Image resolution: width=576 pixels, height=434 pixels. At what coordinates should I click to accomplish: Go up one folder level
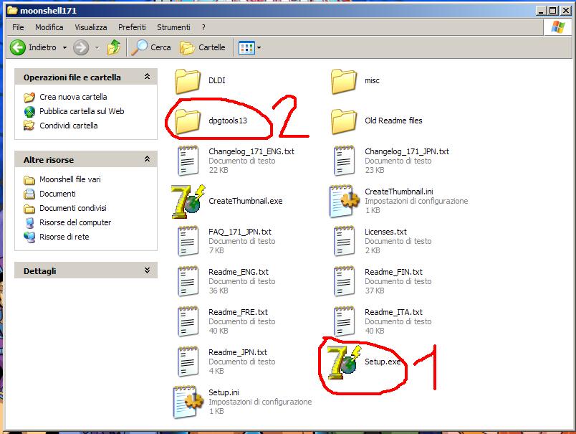tap(114, 47)
